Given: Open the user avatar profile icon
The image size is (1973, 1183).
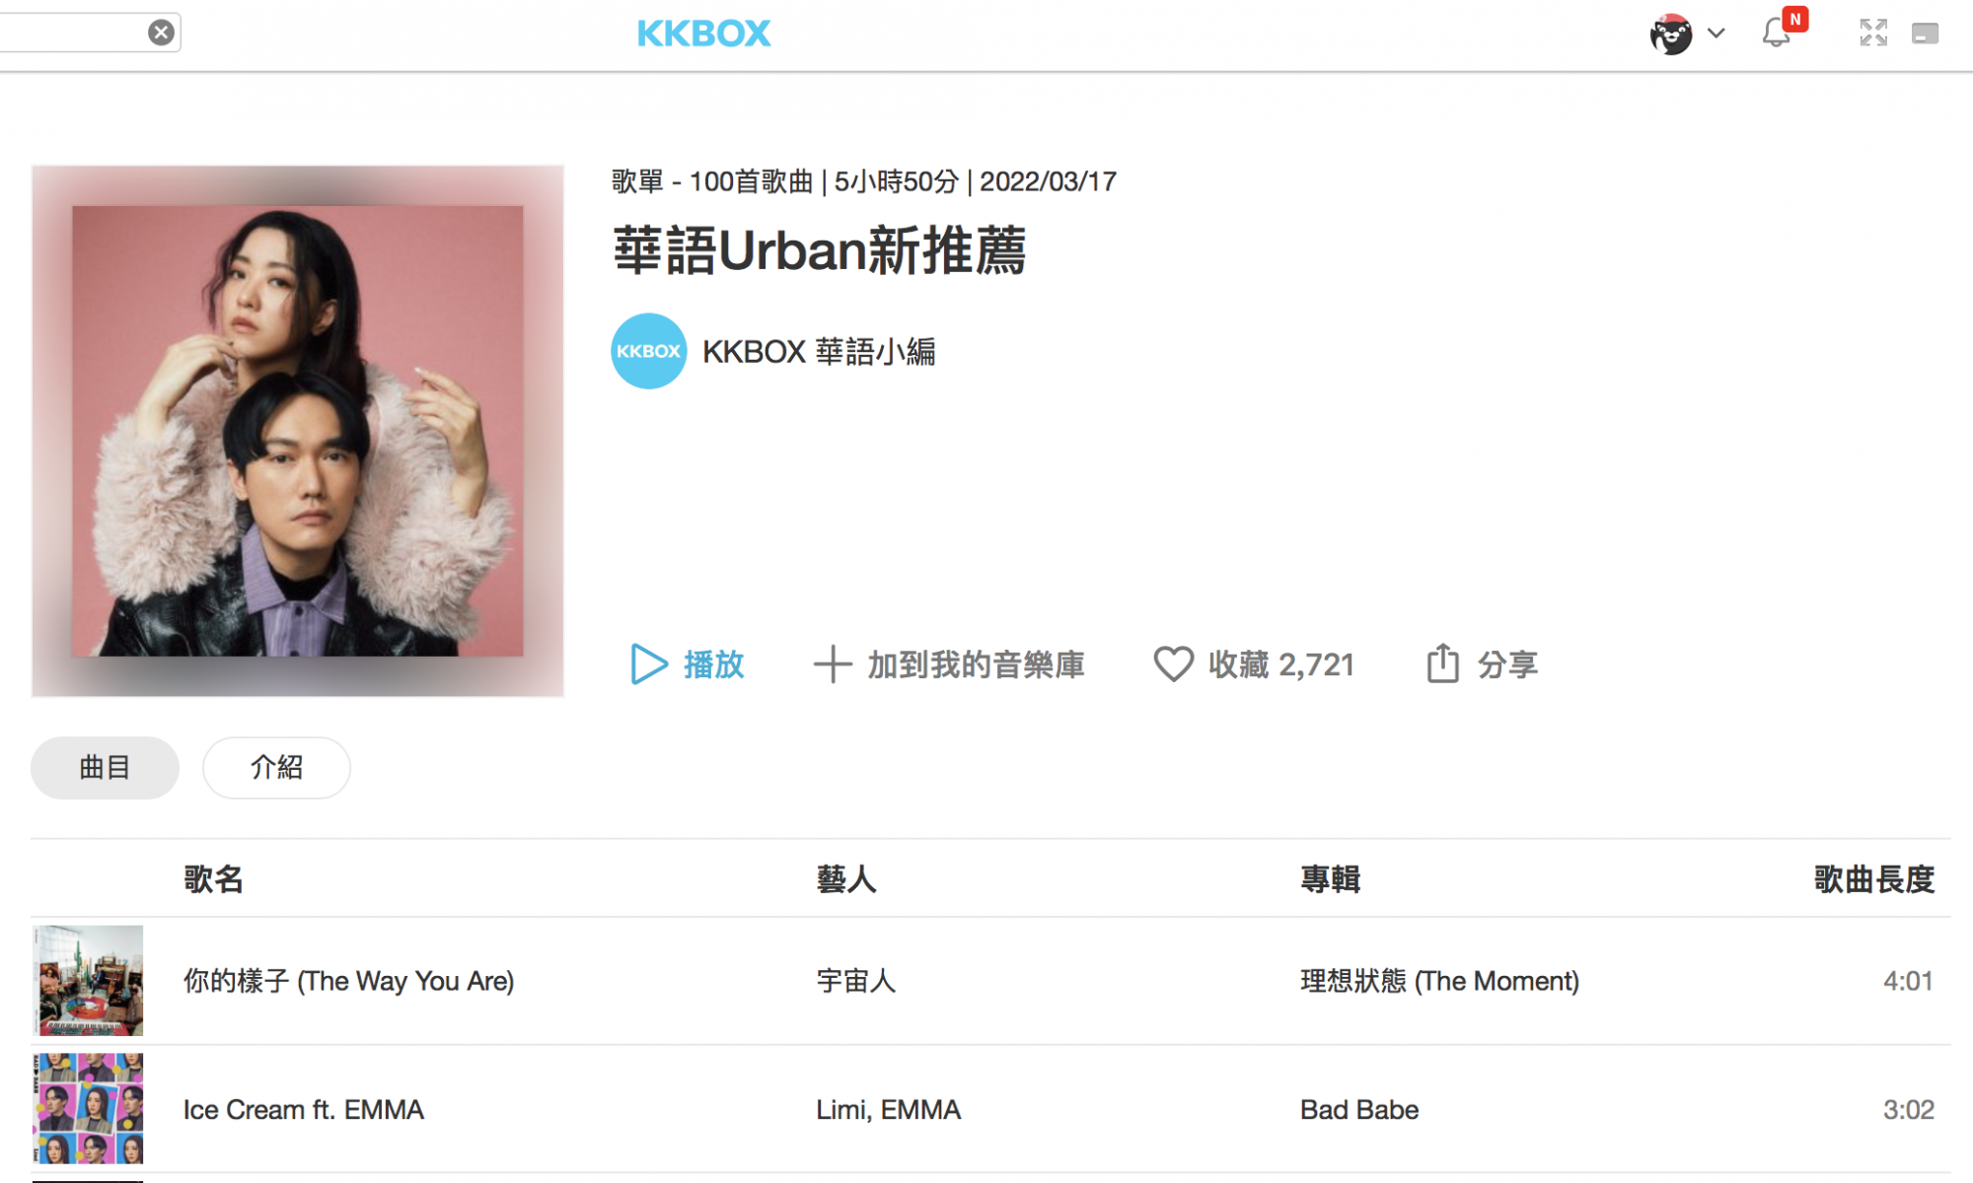Looking at the screenshot, I should tap(1670, 34).
